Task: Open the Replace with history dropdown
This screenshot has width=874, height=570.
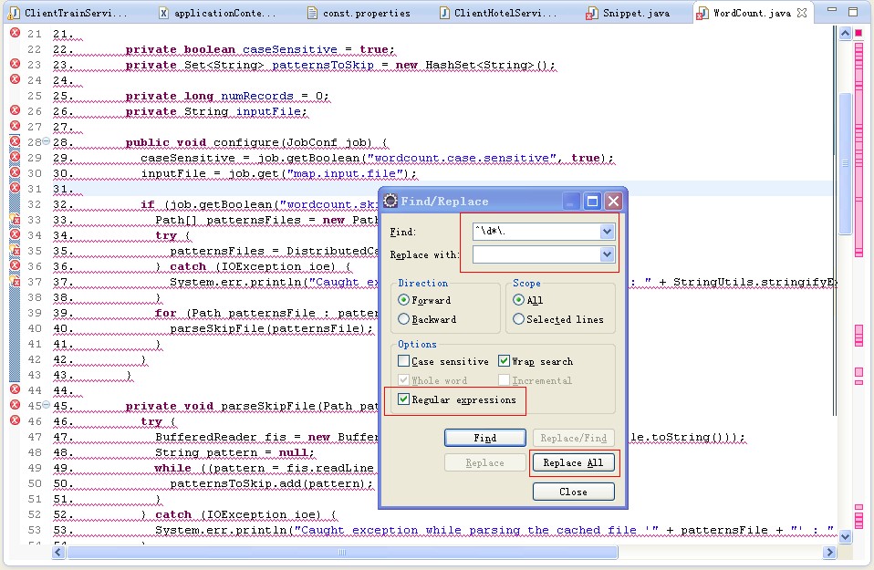Action: 608,255
